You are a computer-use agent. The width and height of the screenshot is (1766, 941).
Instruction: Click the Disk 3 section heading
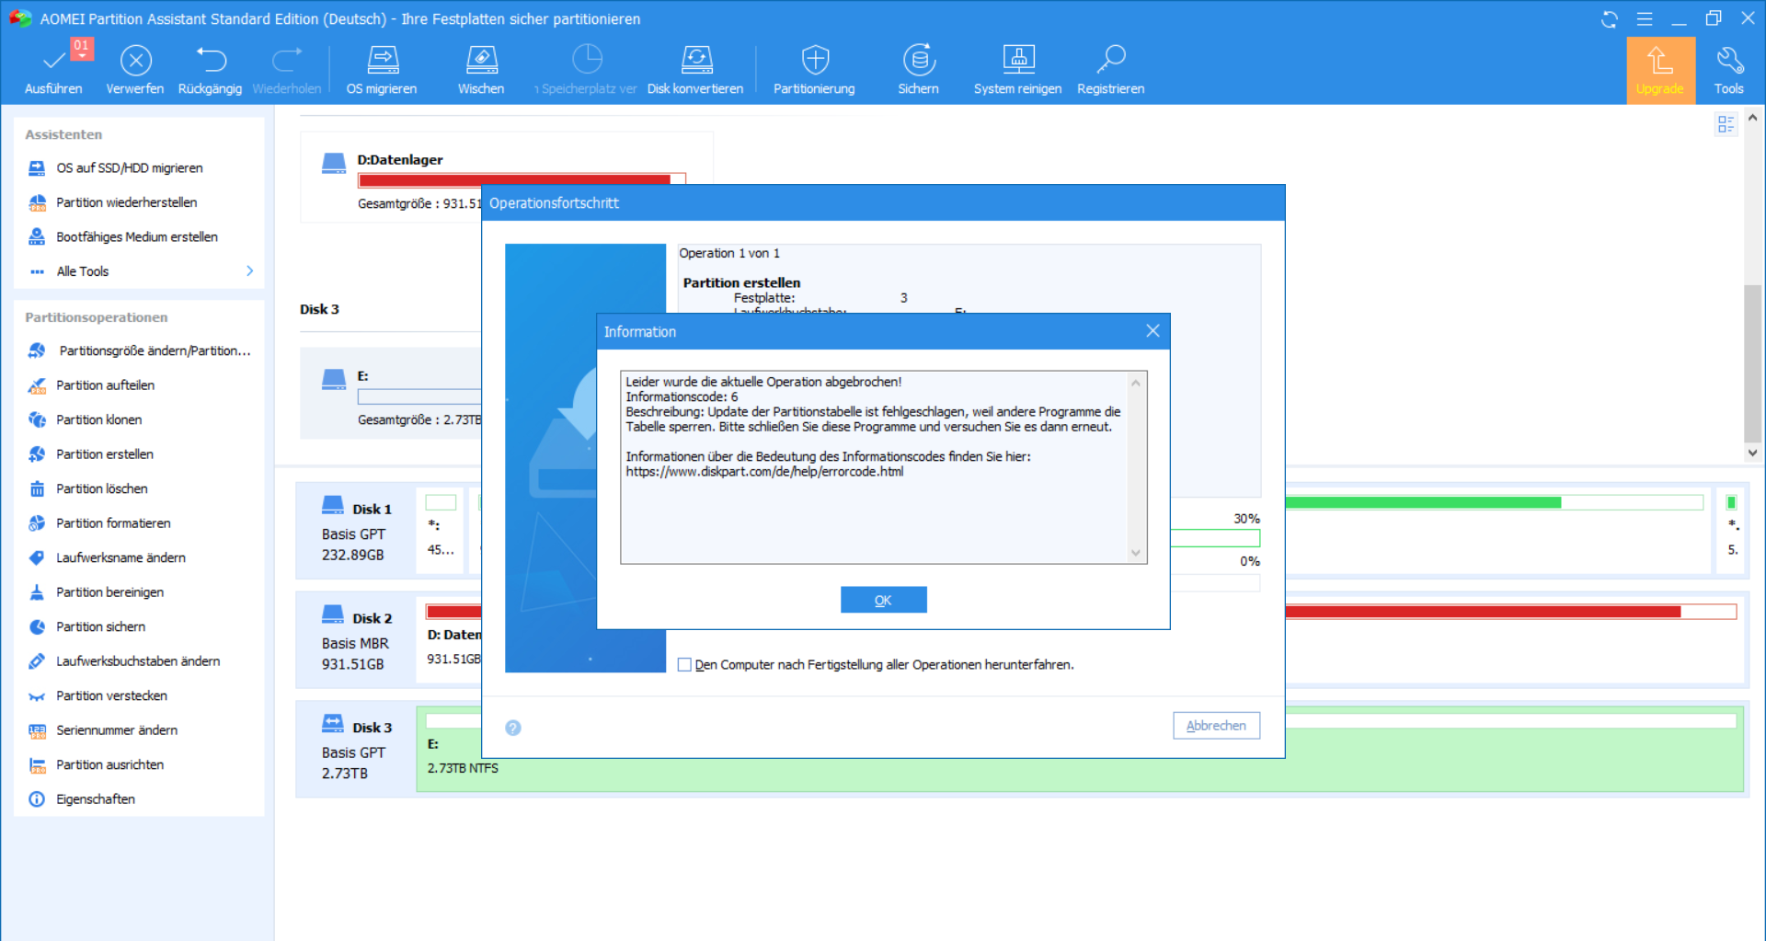point(319,309)
